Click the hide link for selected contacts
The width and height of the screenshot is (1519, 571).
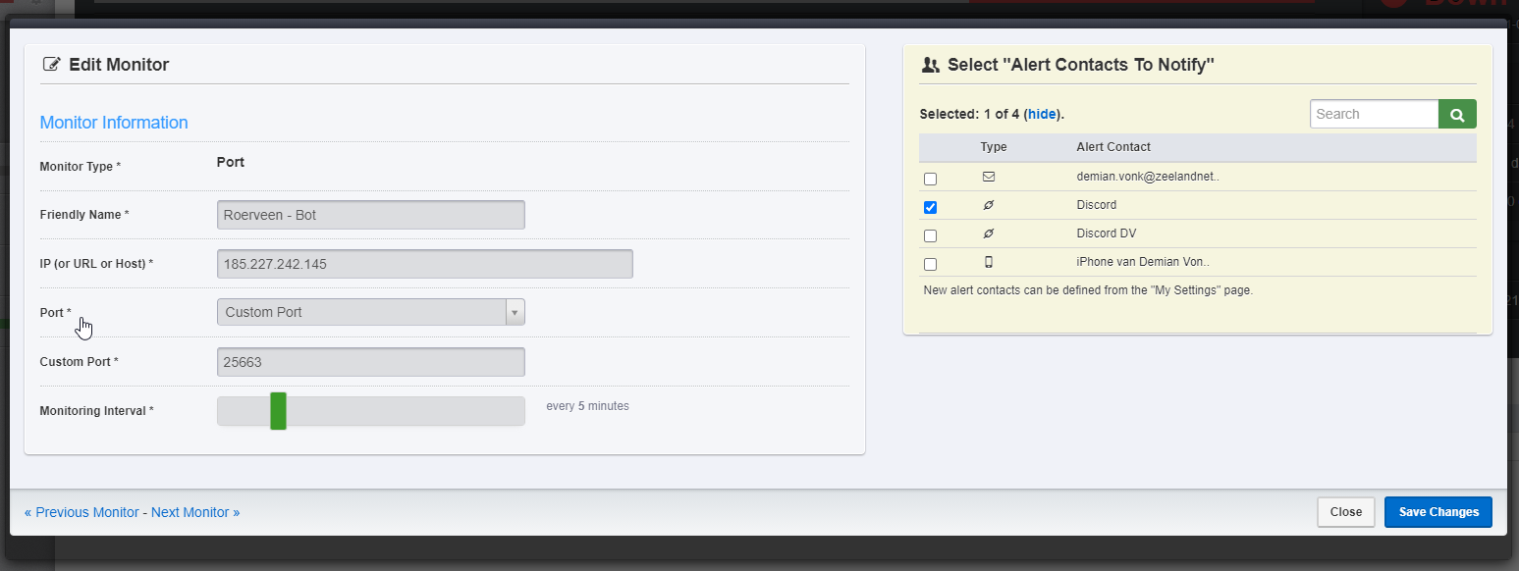pyautogui.click(x=1042, y=115)
